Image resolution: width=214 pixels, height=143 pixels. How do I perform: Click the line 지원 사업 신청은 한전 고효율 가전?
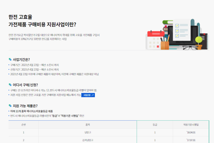(x=46, y=95)
